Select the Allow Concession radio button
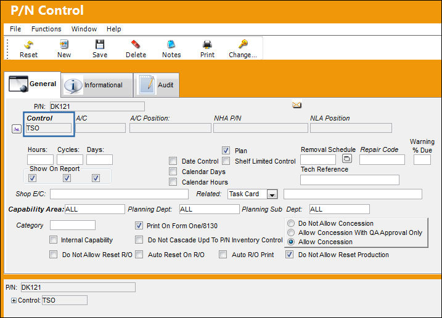 tap(291, 242)
